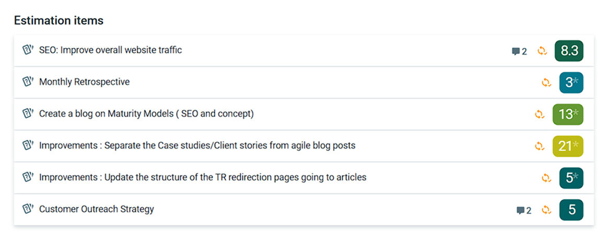The image size is (608, 242).
Task: Click the card icon beside Customer Outreach Strategy
Action: click(28, 209)
